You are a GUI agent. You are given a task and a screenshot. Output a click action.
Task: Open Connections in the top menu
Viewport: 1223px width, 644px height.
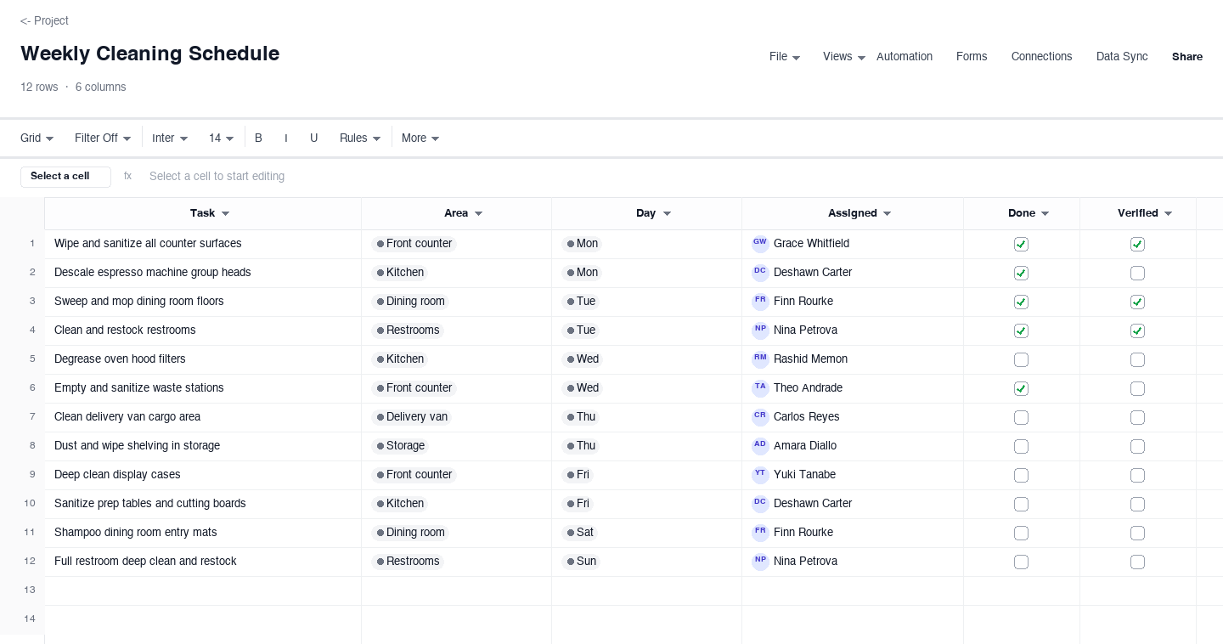pyautogui.click(x=1041, y=57)
